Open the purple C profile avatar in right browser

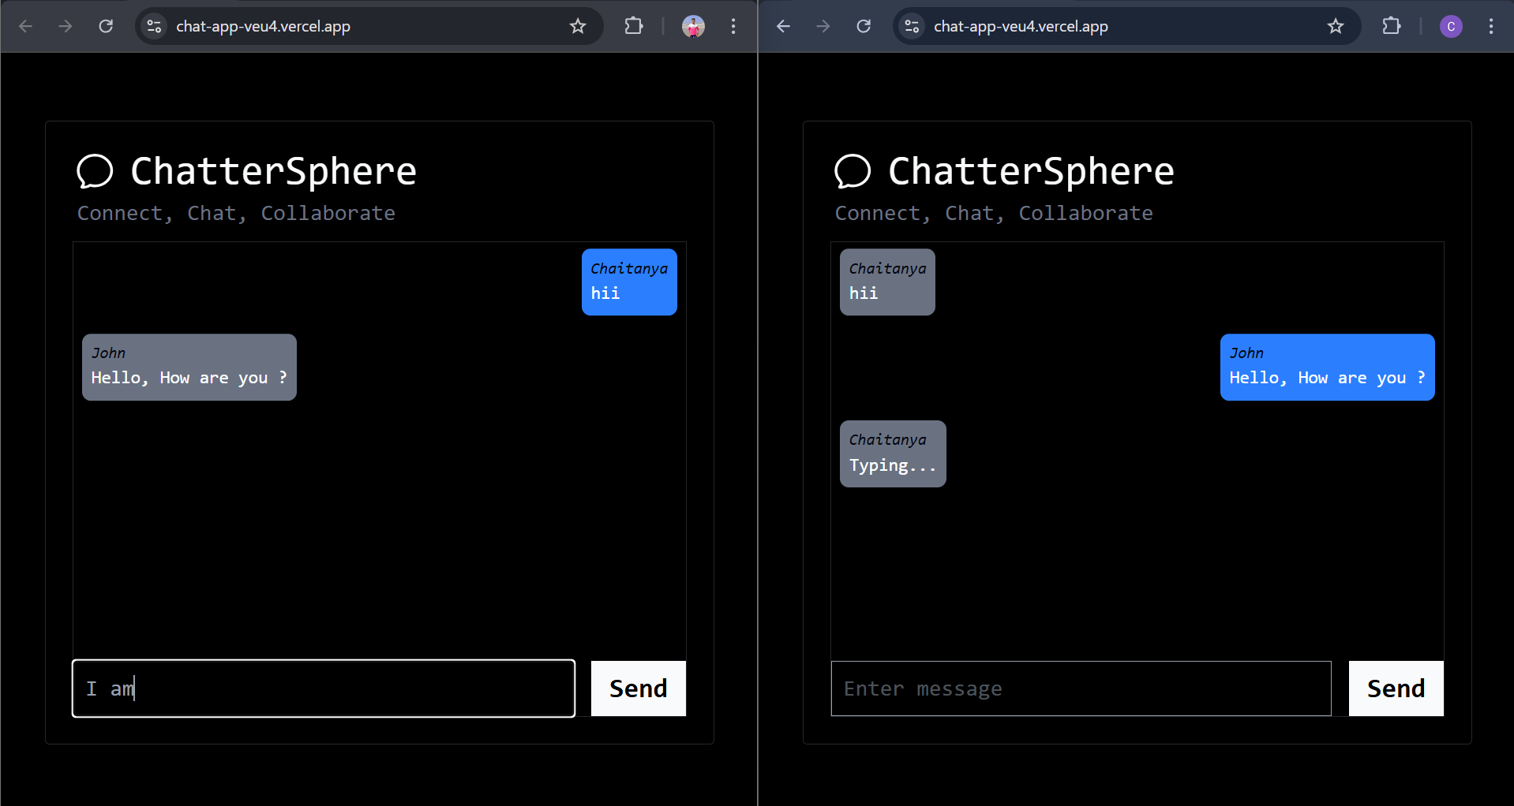[x=1451, y=26]
